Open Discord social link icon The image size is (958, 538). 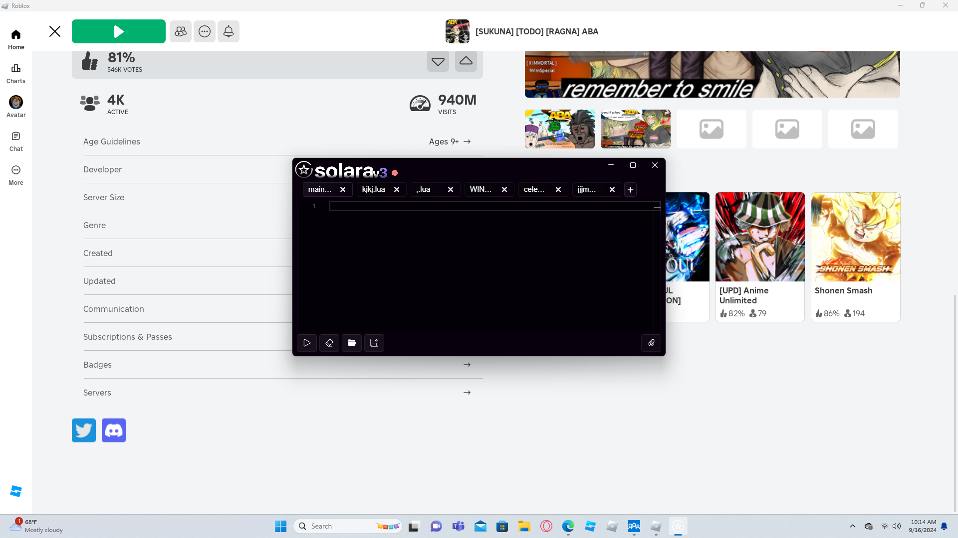114,430
